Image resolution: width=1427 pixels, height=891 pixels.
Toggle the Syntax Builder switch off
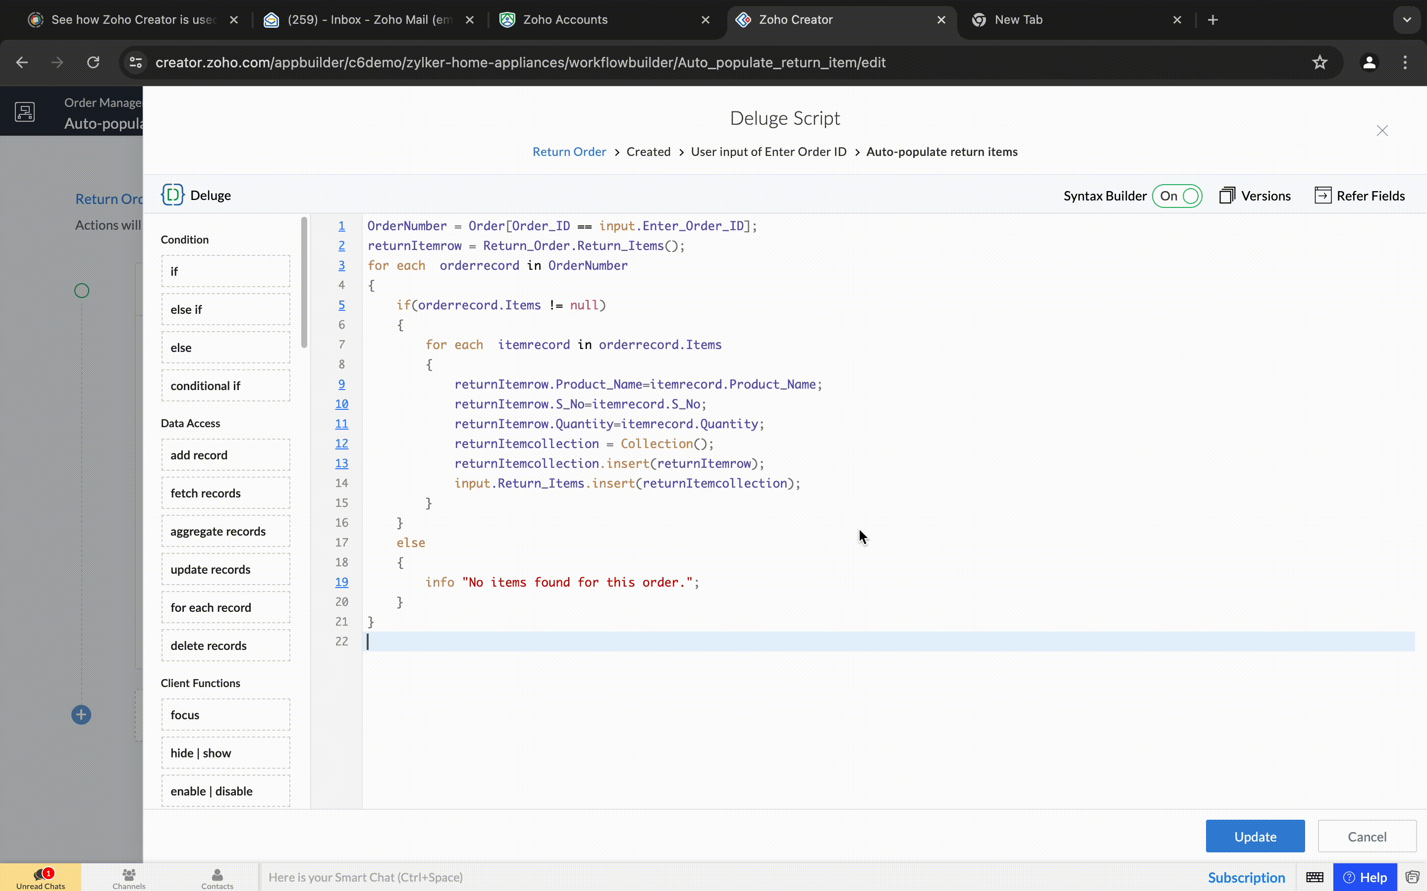click(x=1177, y=196)
